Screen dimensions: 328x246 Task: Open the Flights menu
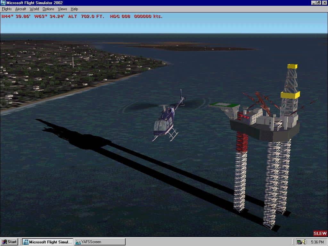click(x=7, y=9)
